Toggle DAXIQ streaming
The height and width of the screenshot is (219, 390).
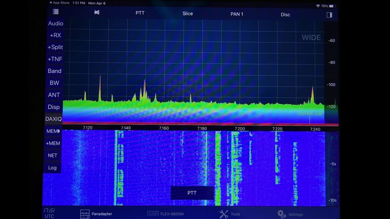coord(53,119)
